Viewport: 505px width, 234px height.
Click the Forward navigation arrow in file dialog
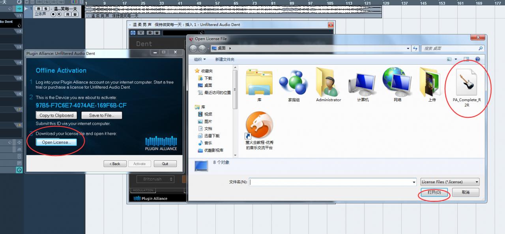202,48
